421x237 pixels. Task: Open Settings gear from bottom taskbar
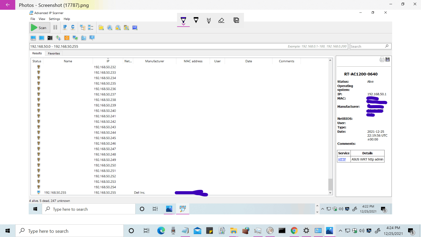pos(306,231)
